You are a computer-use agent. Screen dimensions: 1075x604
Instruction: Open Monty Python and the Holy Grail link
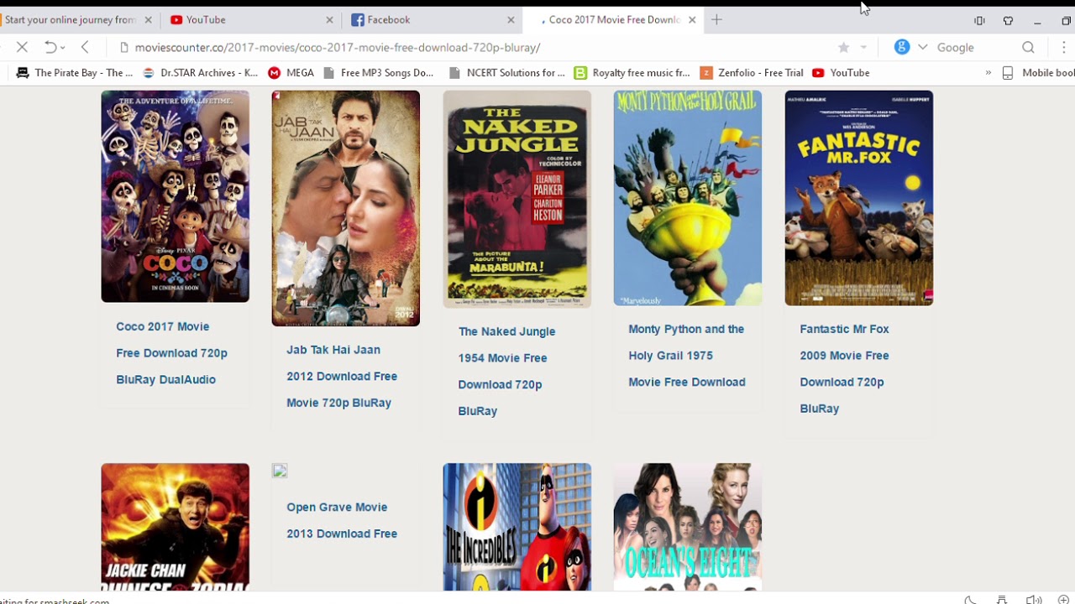(687, 356)
